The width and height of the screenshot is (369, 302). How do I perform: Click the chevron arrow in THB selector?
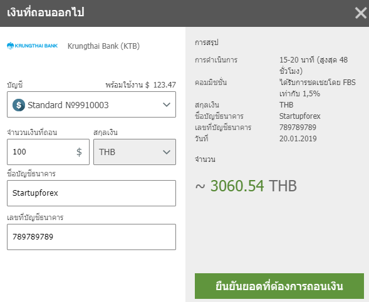(167, 152)
